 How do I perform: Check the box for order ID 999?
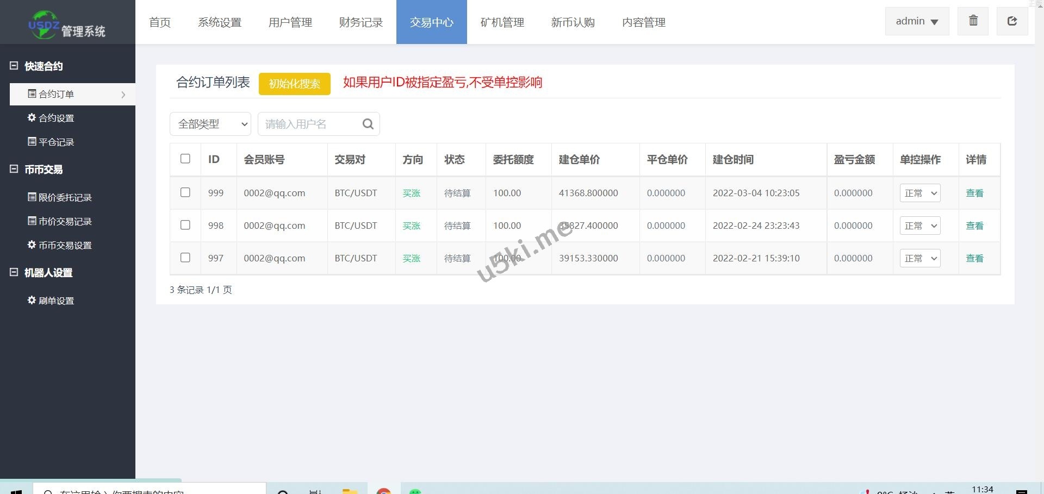[185, 192]
